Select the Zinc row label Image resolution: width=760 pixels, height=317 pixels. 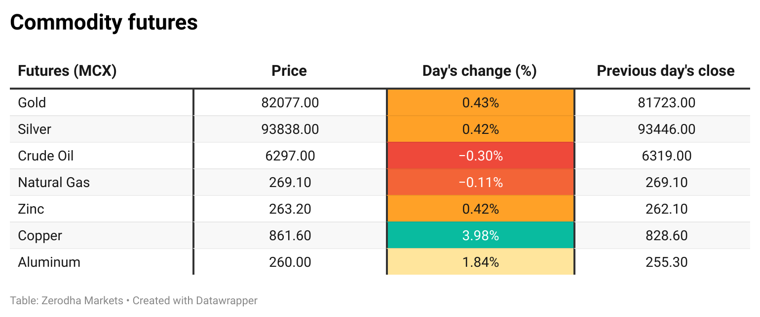click(31, 209)
